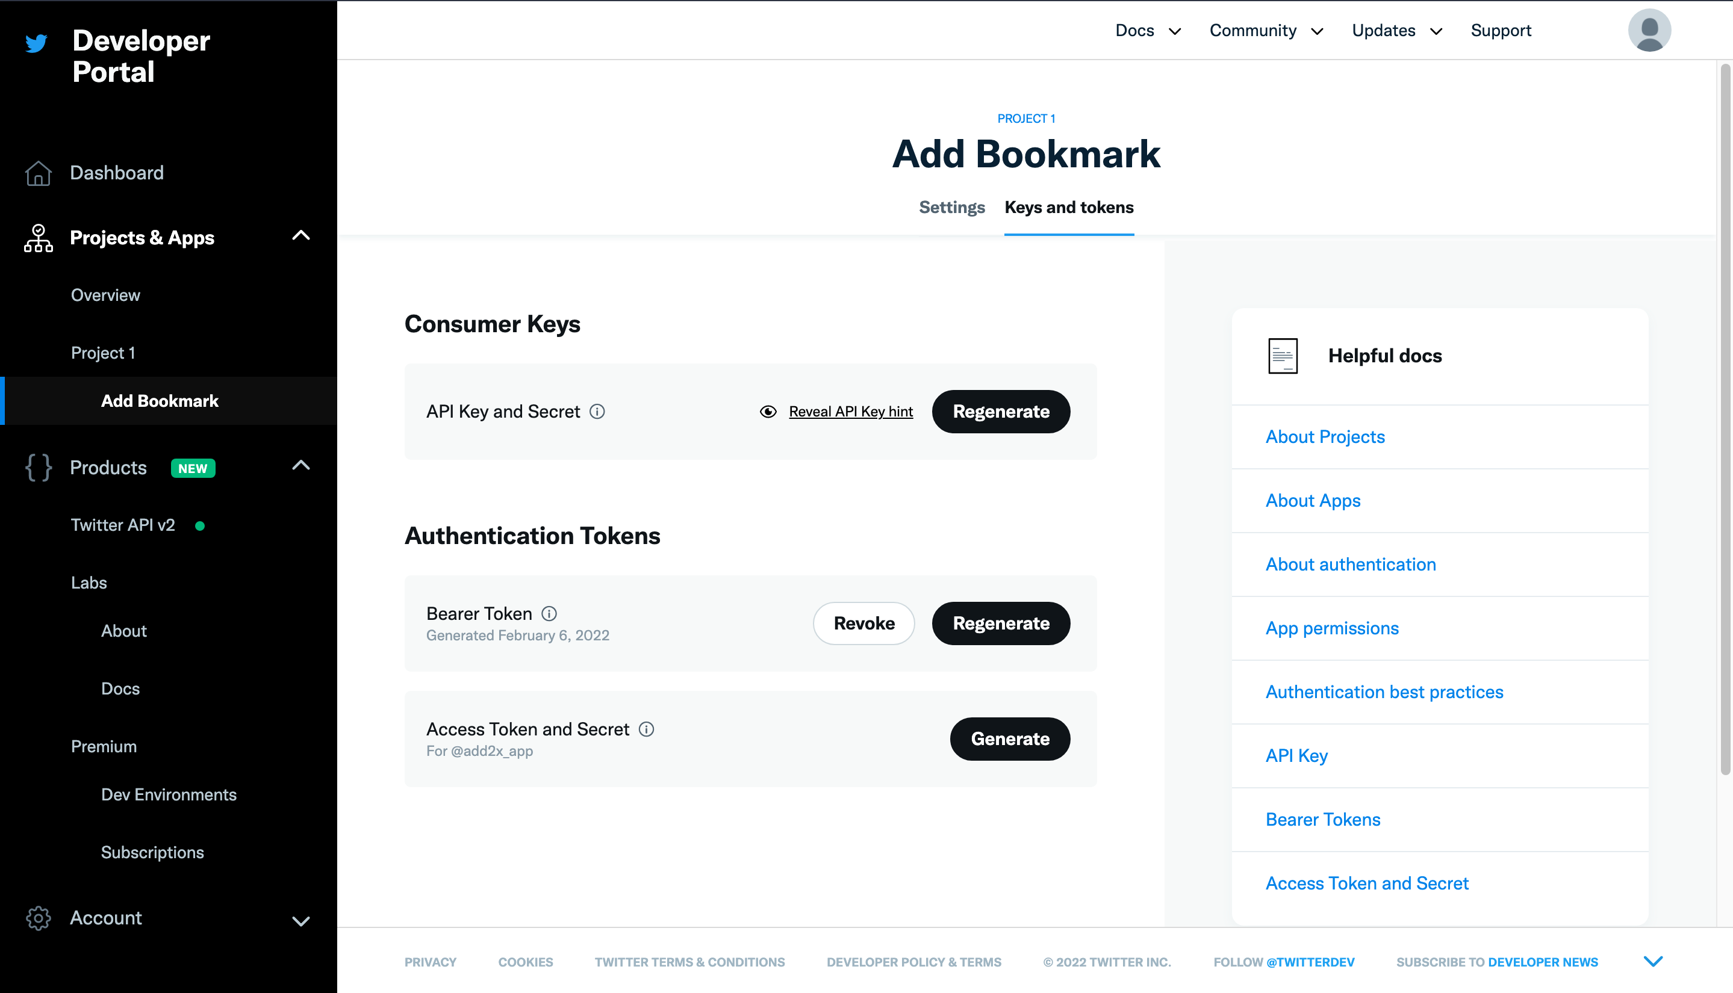Open Twitter Terms & Conditions footer link
The image size is (1733, 993).
(x=690, y=962)
